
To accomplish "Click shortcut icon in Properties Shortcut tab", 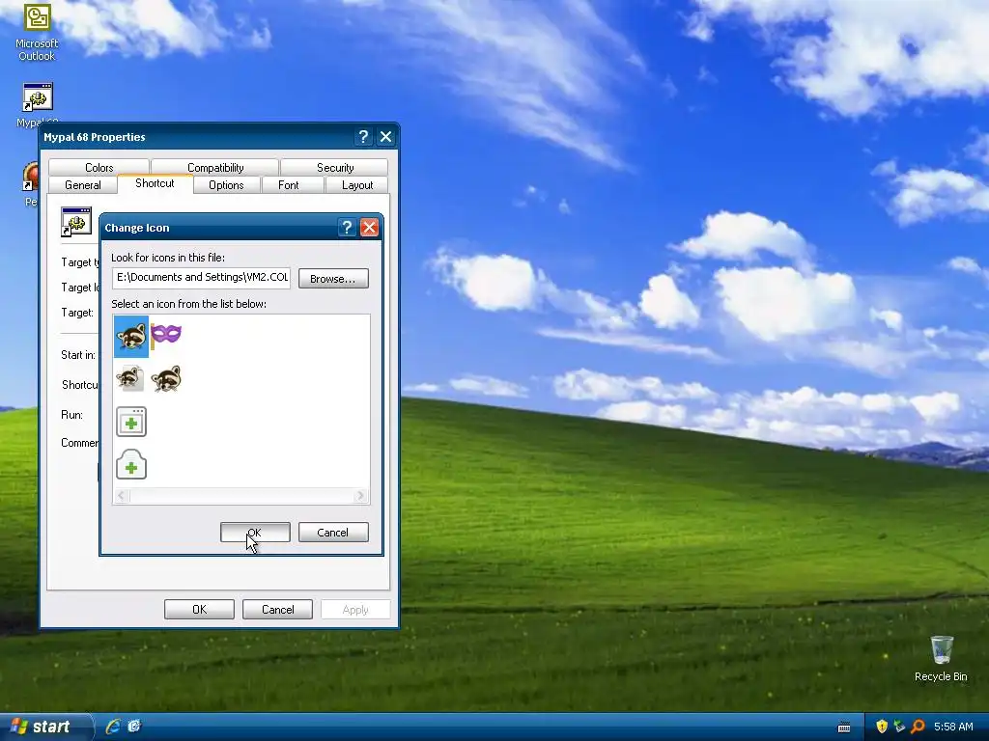I will (76, 222).
